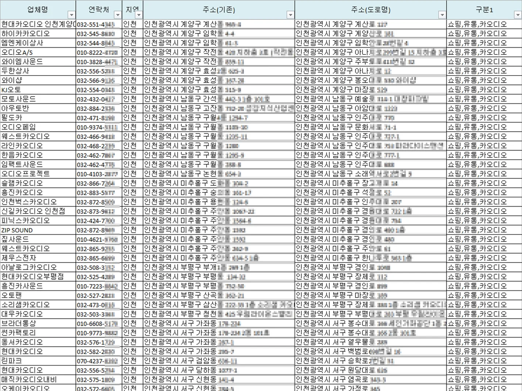Open the 주소(도로명) column filter dropdown

pos(442,15)
